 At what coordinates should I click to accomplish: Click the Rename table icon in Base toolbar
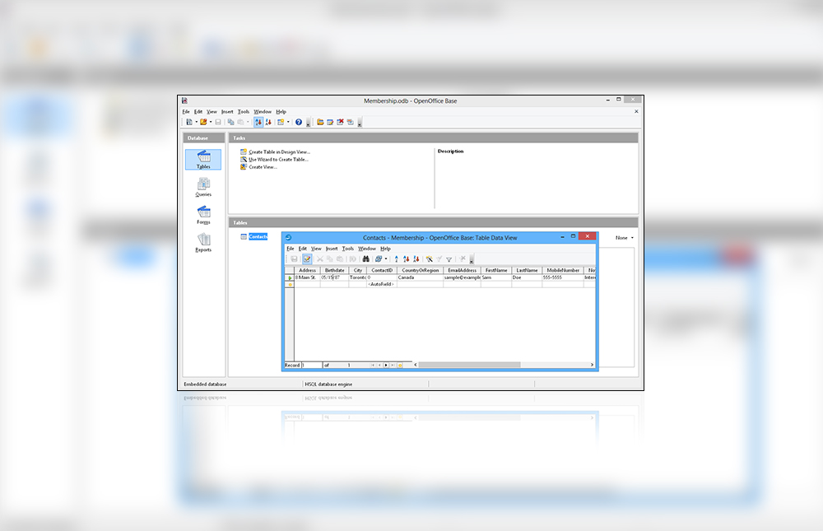coord(350,122)
